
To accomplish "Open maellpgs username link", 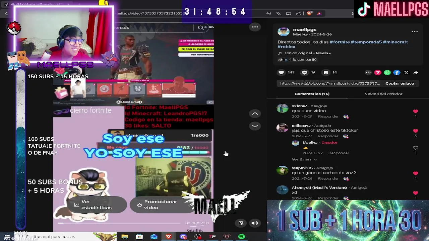I will tap(305, 30).
